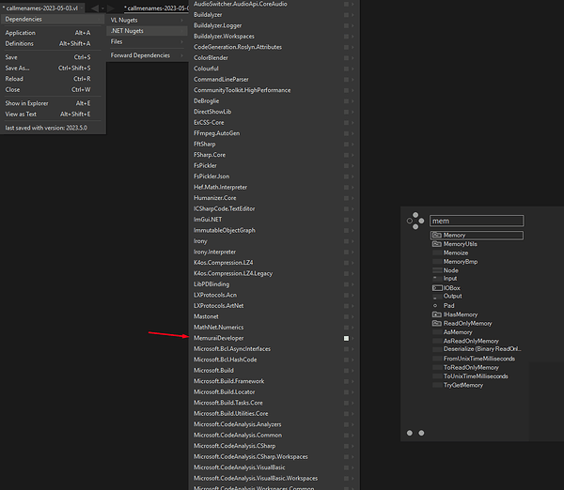Expand the FFmpeg.AutoGen submenu arrow

click(352, 133)
